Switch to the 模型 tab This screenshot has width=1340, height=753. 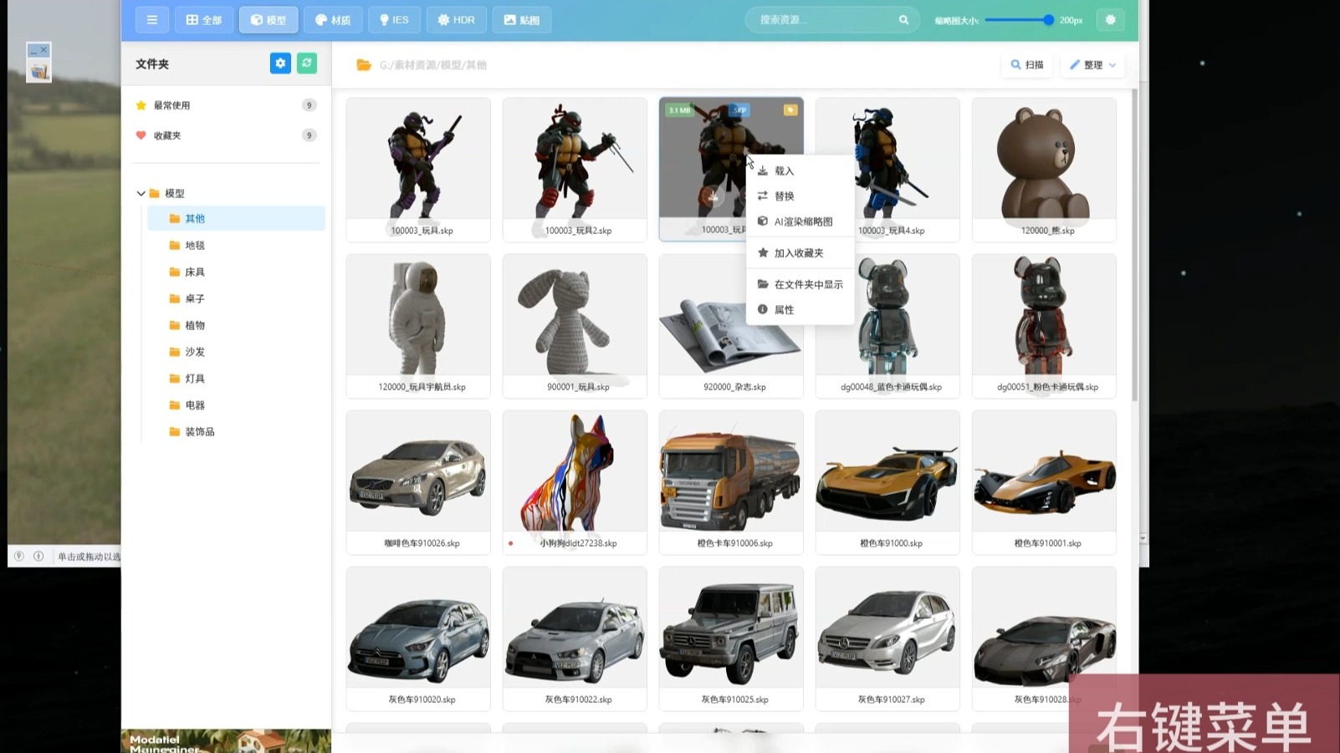(269, 20)
